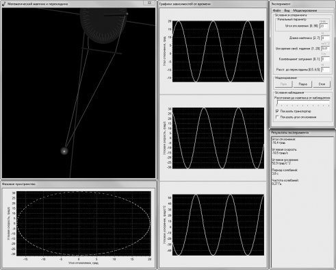Click the angular velocity time graph
The width and height of the screenshot is (336, 270).
click(218, 138)
